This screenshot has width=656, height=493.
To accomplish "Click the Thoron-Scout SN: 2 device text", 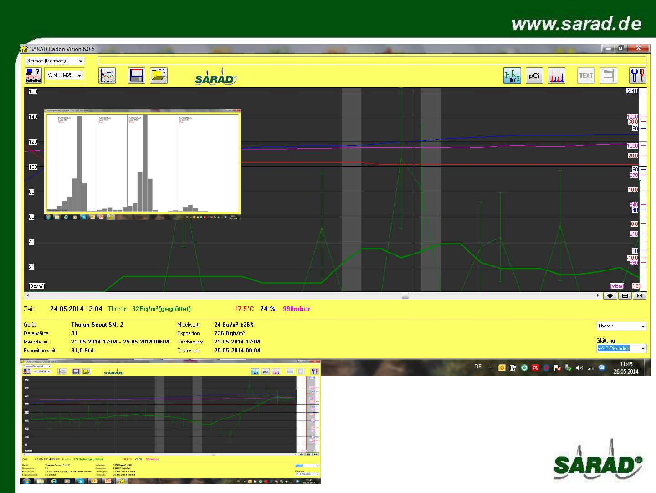I will coord(97,325).
